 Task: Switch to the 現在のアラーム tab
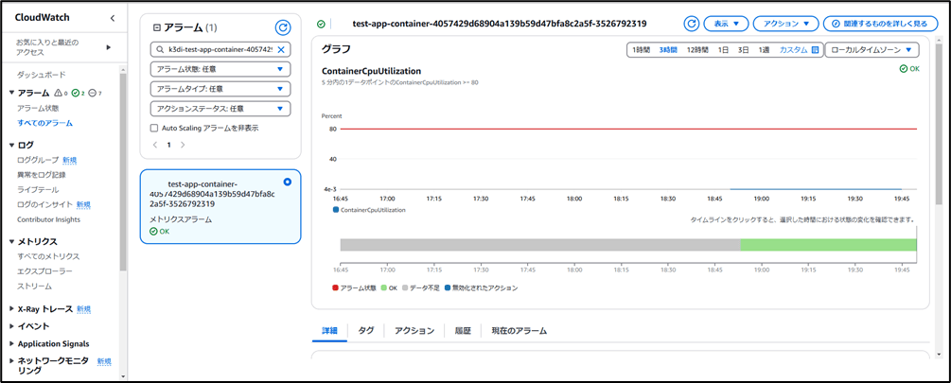click(x=520, y=331)
